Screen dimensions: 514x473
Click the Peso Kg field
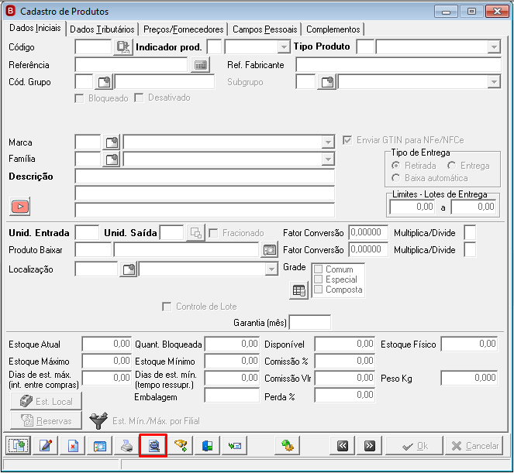pyautogui.click(x=469, y=378)
